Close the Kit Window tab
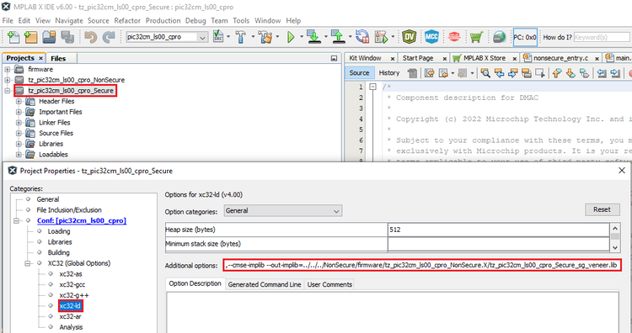 (393, 58)
